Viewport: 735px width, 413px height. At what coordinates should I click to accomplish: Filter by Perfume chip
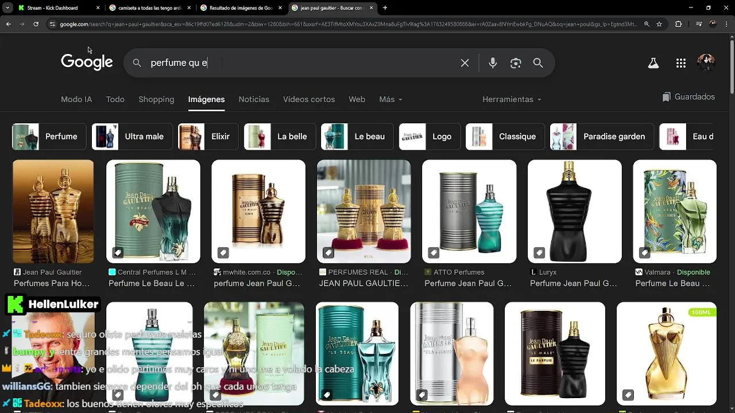coord(49,137)
